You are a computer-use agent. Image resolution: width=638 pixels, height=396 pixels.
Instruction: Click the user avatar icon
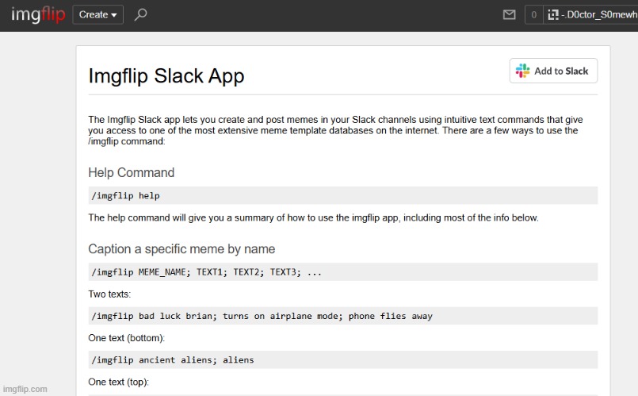point(552,15)
